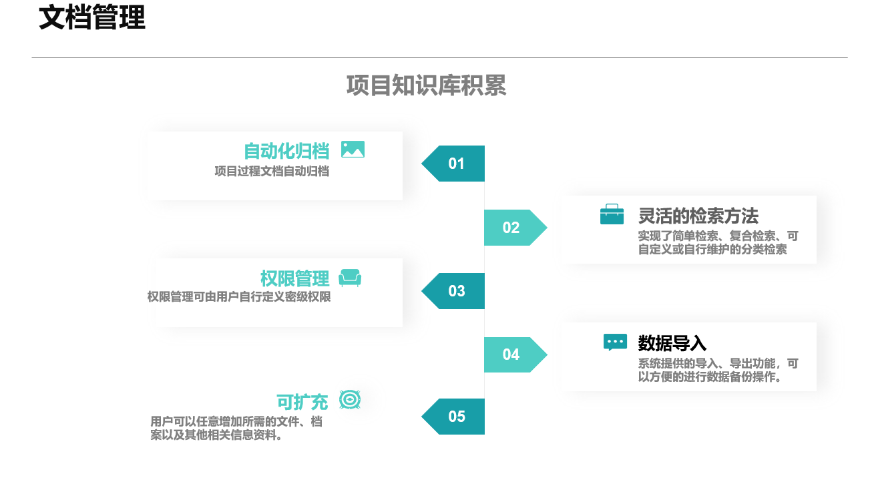
Task: Select the 05 arrow marker
Action: pyautogui.click(x=453, y=417)
